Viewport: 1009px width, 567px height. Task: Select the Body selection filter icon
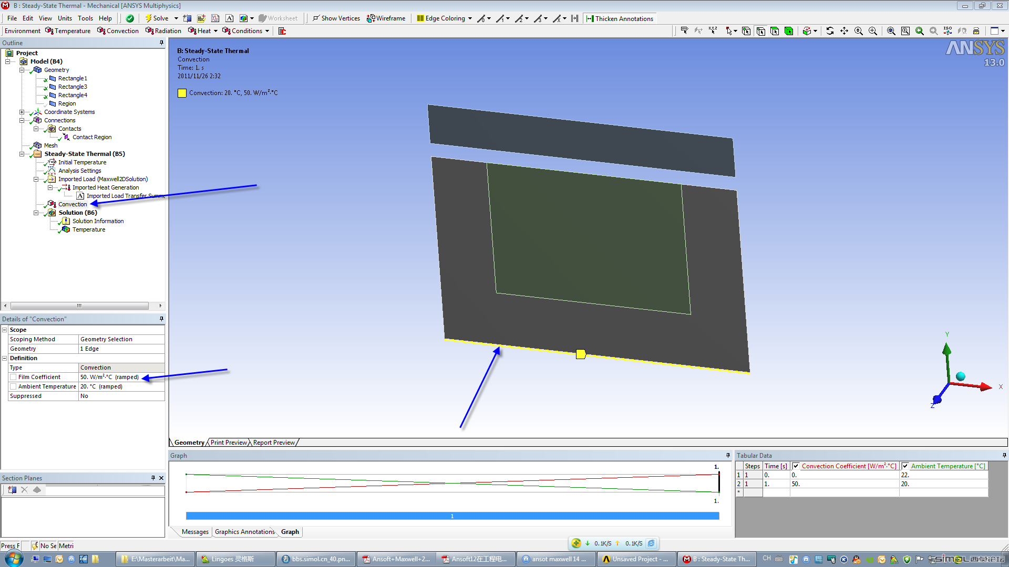[789, 31]
